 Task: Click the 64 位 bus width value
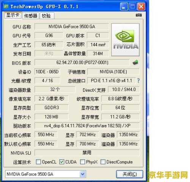coord(120,108)
